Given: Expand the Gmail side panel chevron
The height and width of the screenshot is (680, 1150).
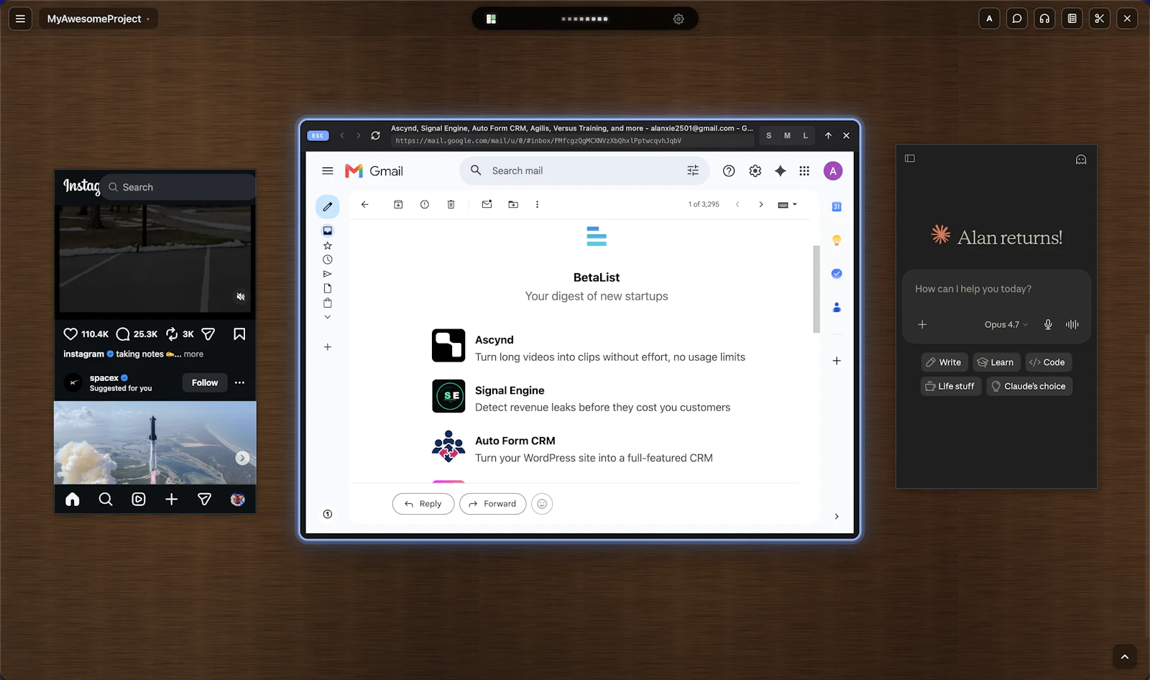Looking at the screenshot, I should click(837, 516).
